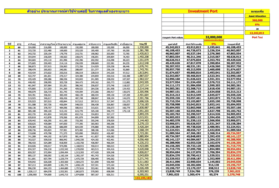Select the 1,305,474 after-expense cell
Viewport: 279px width, 188px height.
[x=194, y=175]
